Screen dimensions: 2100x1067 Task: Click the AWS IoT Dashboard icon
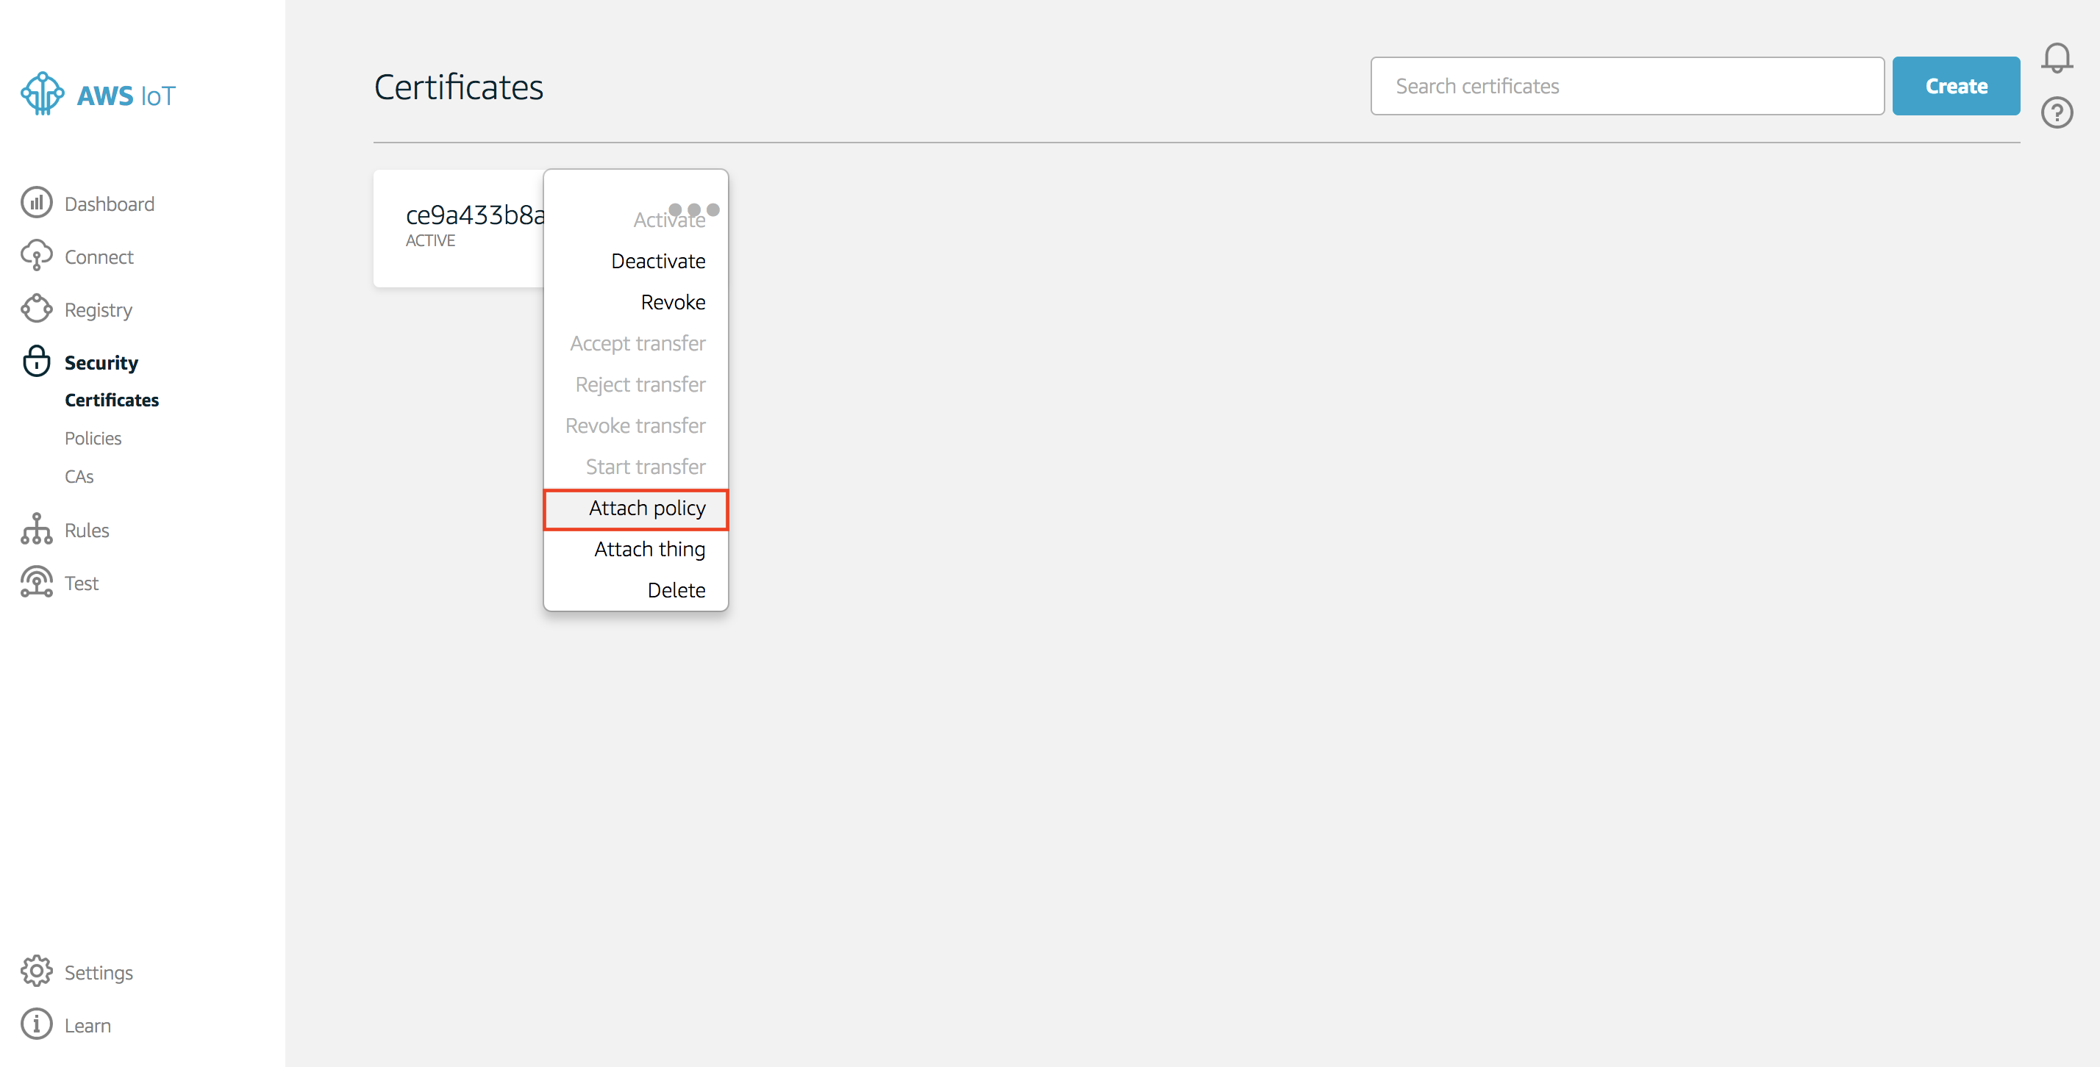[x=35, y=203]
